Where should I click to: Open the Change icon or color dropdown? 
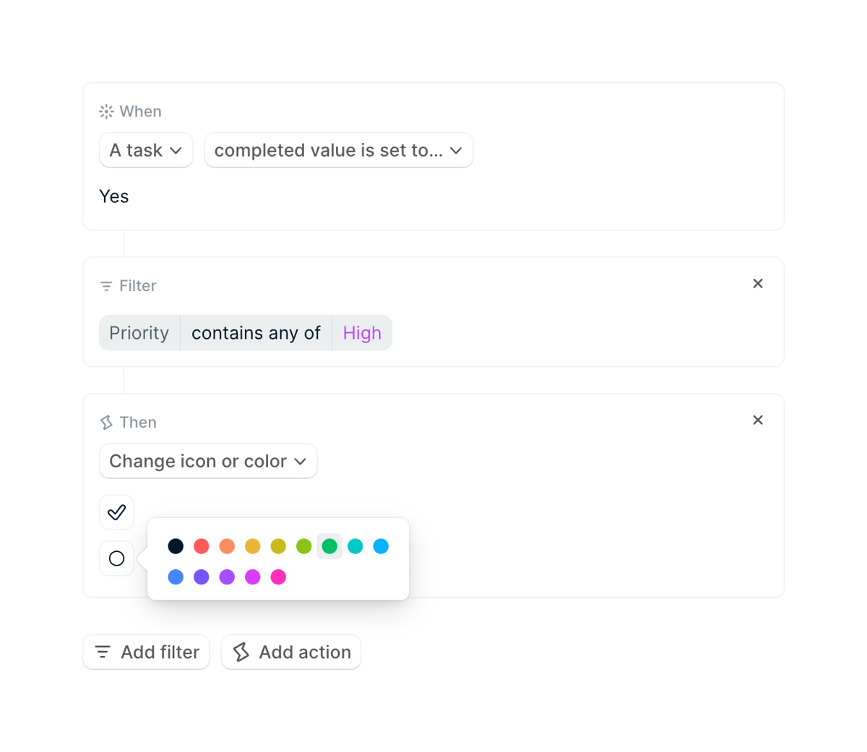[208, 461]
